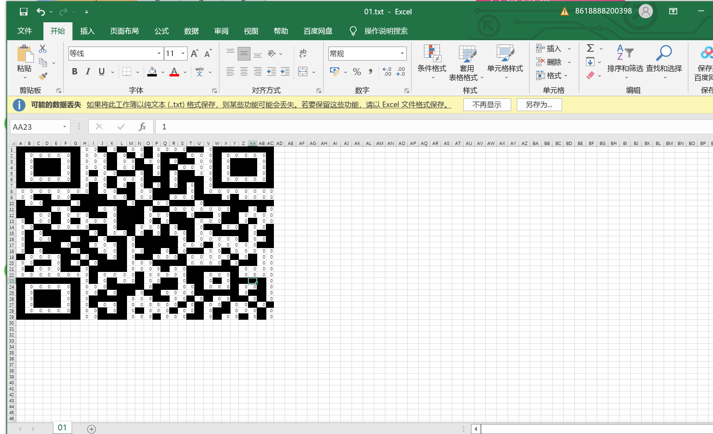Click the Wrap Text ab icon

pos(303,53)
